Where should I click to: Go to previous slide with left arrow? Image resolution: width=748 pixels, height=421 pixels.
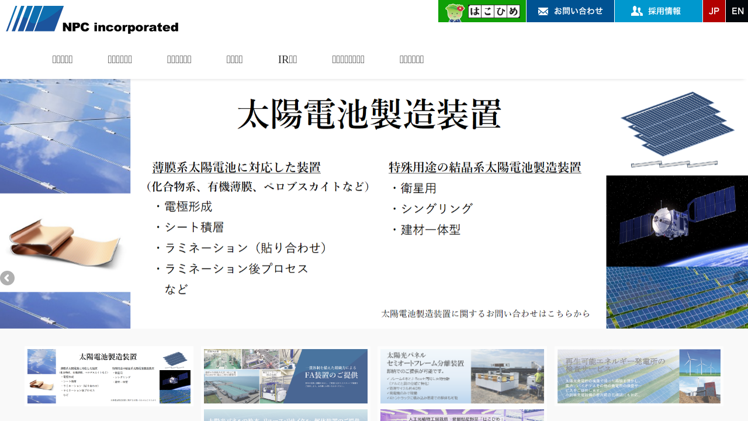tap(7, 278)
